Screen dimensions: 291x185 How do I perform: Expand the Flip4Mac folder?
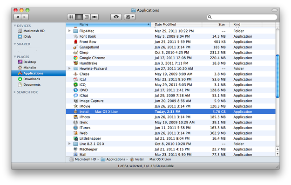[69, 31]
